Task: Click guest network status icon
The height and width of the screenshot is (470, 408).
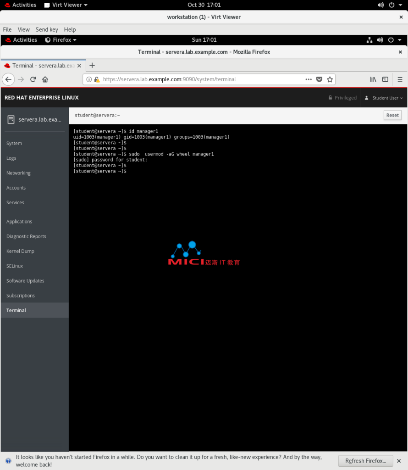Action: 369,40
